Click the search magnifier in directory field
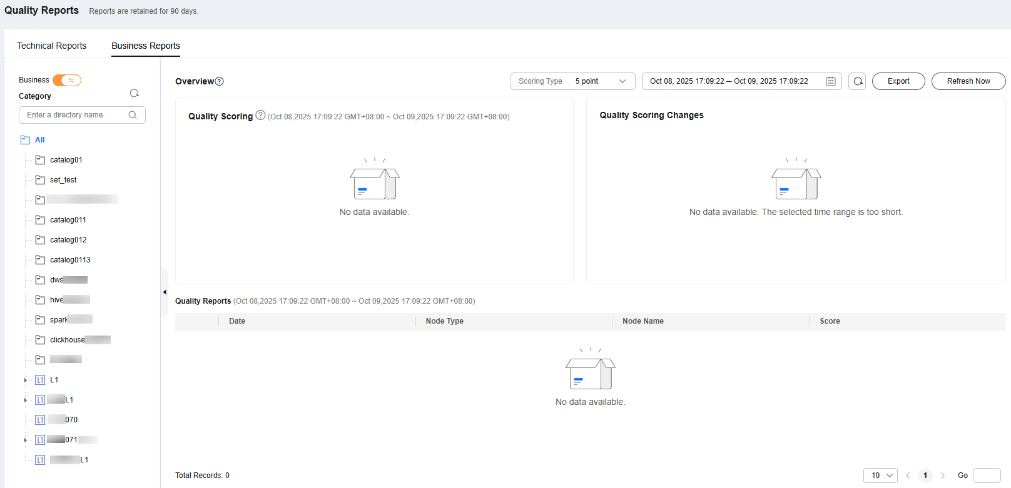Screen dimensions: 1011x488 point(133,115)
